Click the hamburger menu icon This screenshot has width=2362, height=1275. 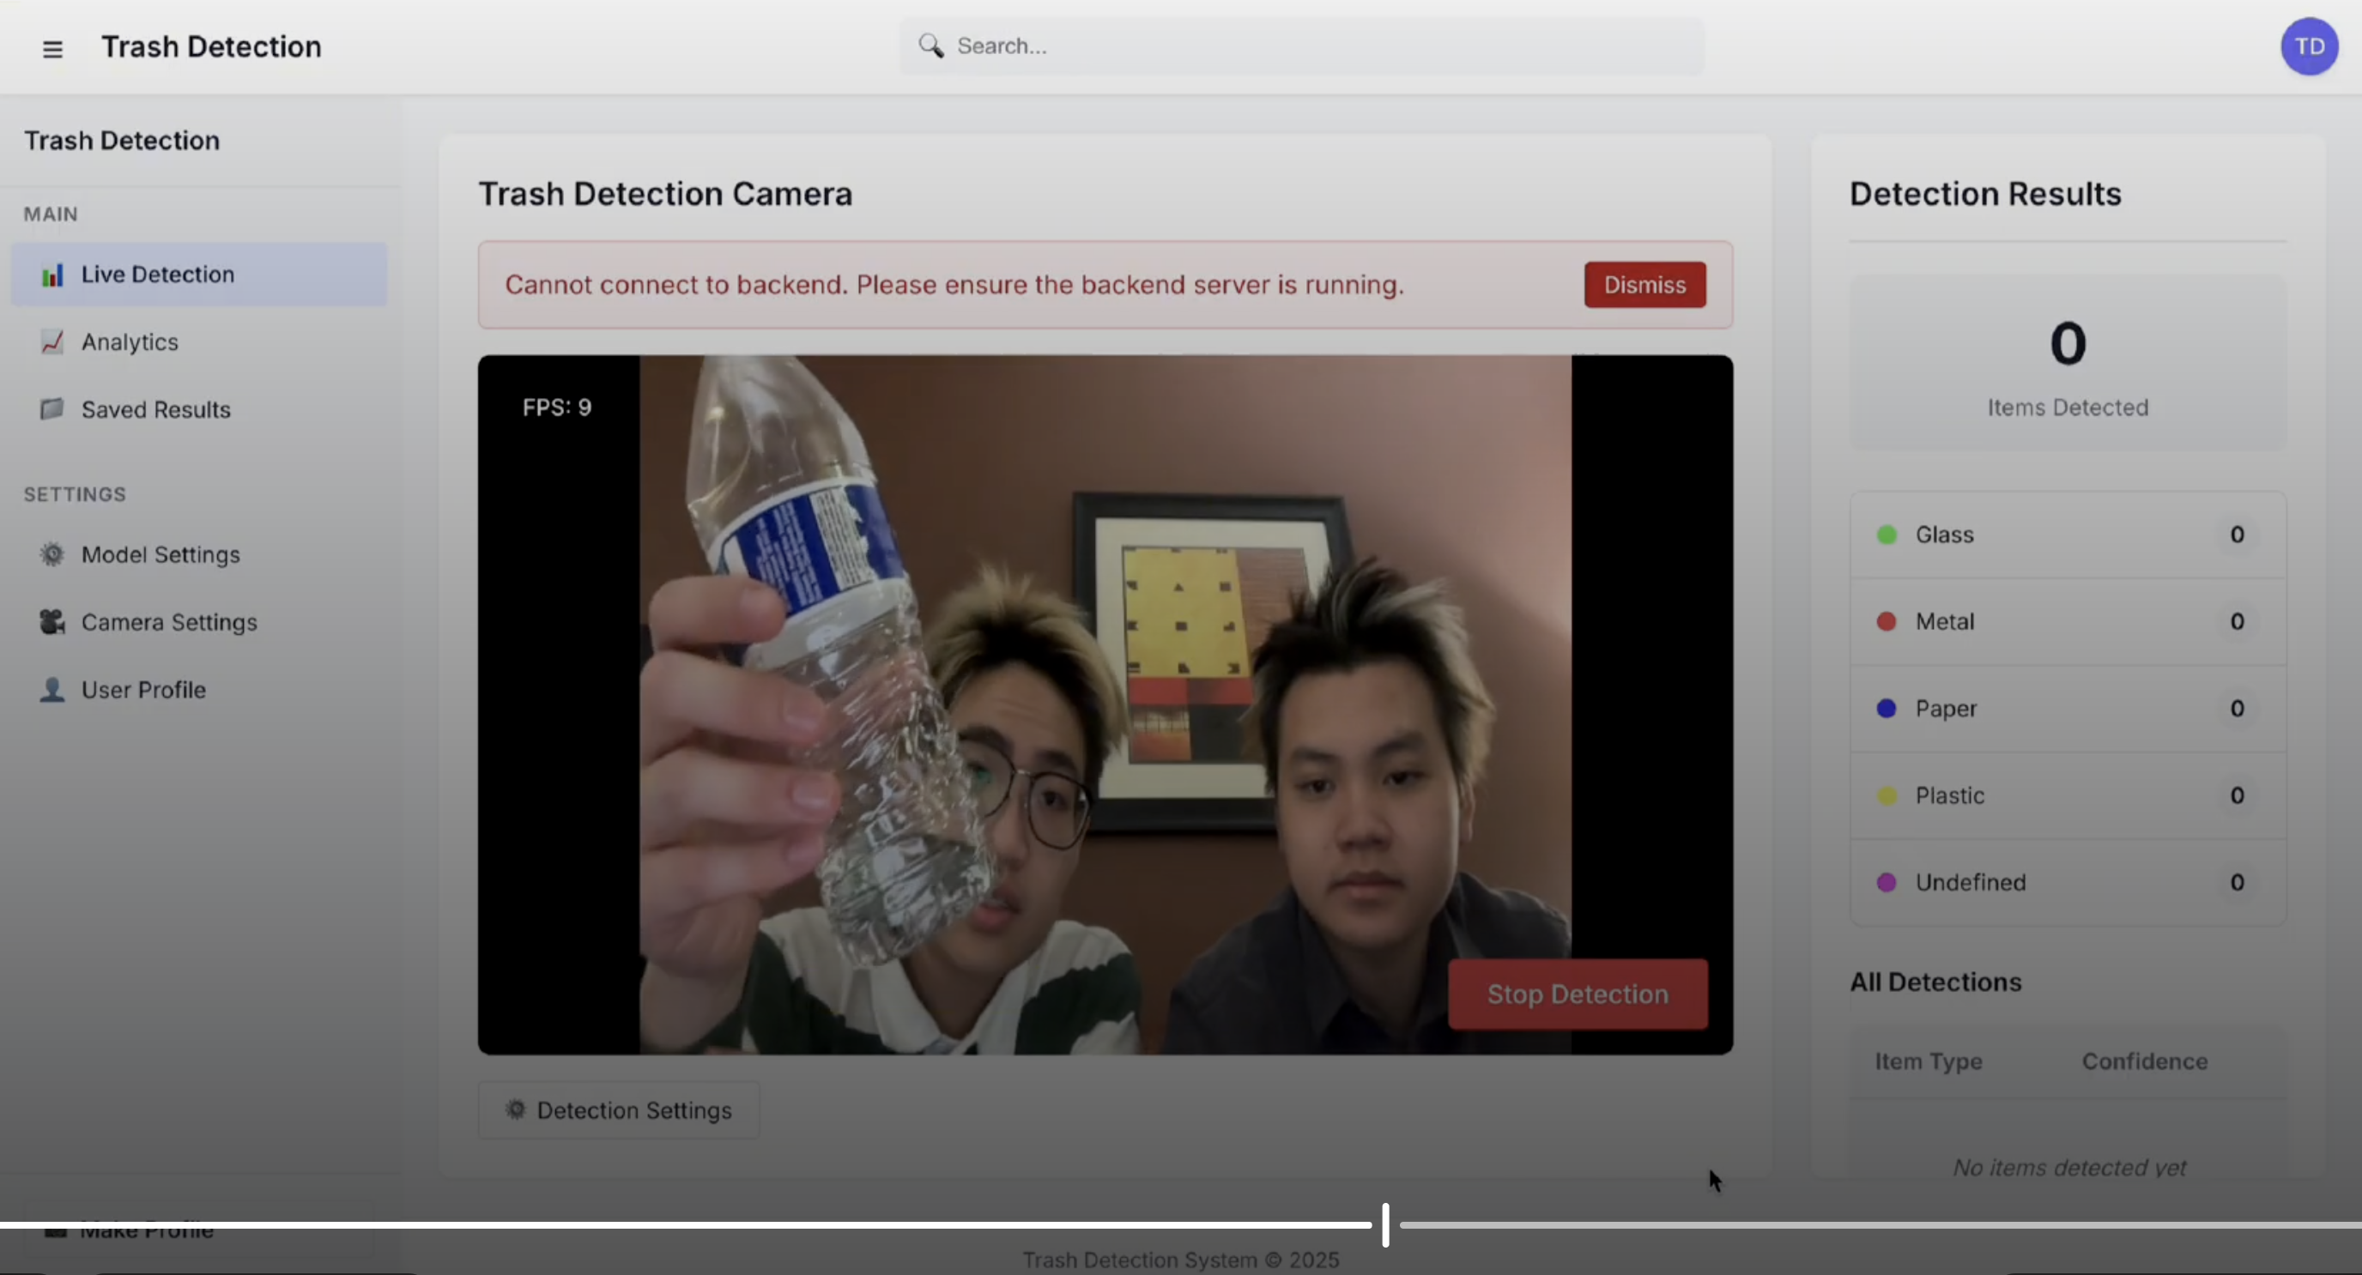pyautogui.click(x=52, y=48)
